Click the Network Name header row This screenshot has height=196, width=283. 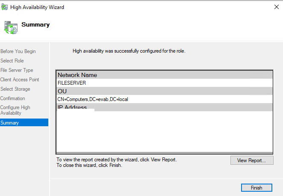point(164,75)
